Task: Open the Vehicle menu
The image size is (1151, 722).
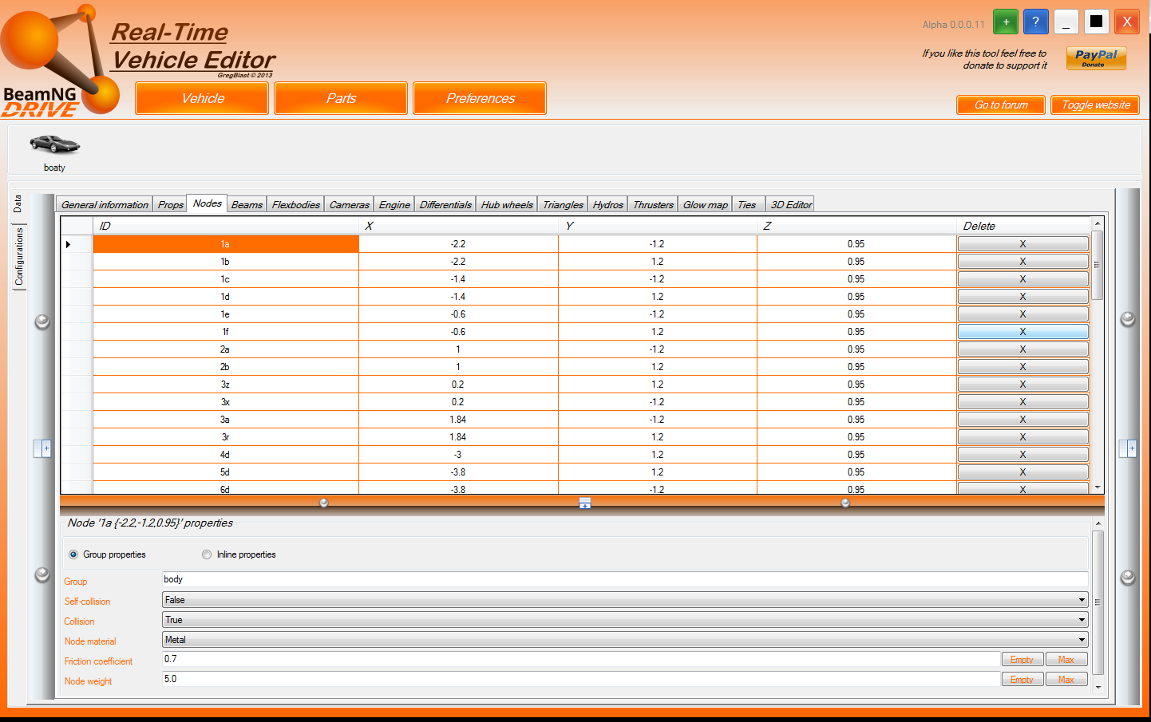Action: point(202,98)
